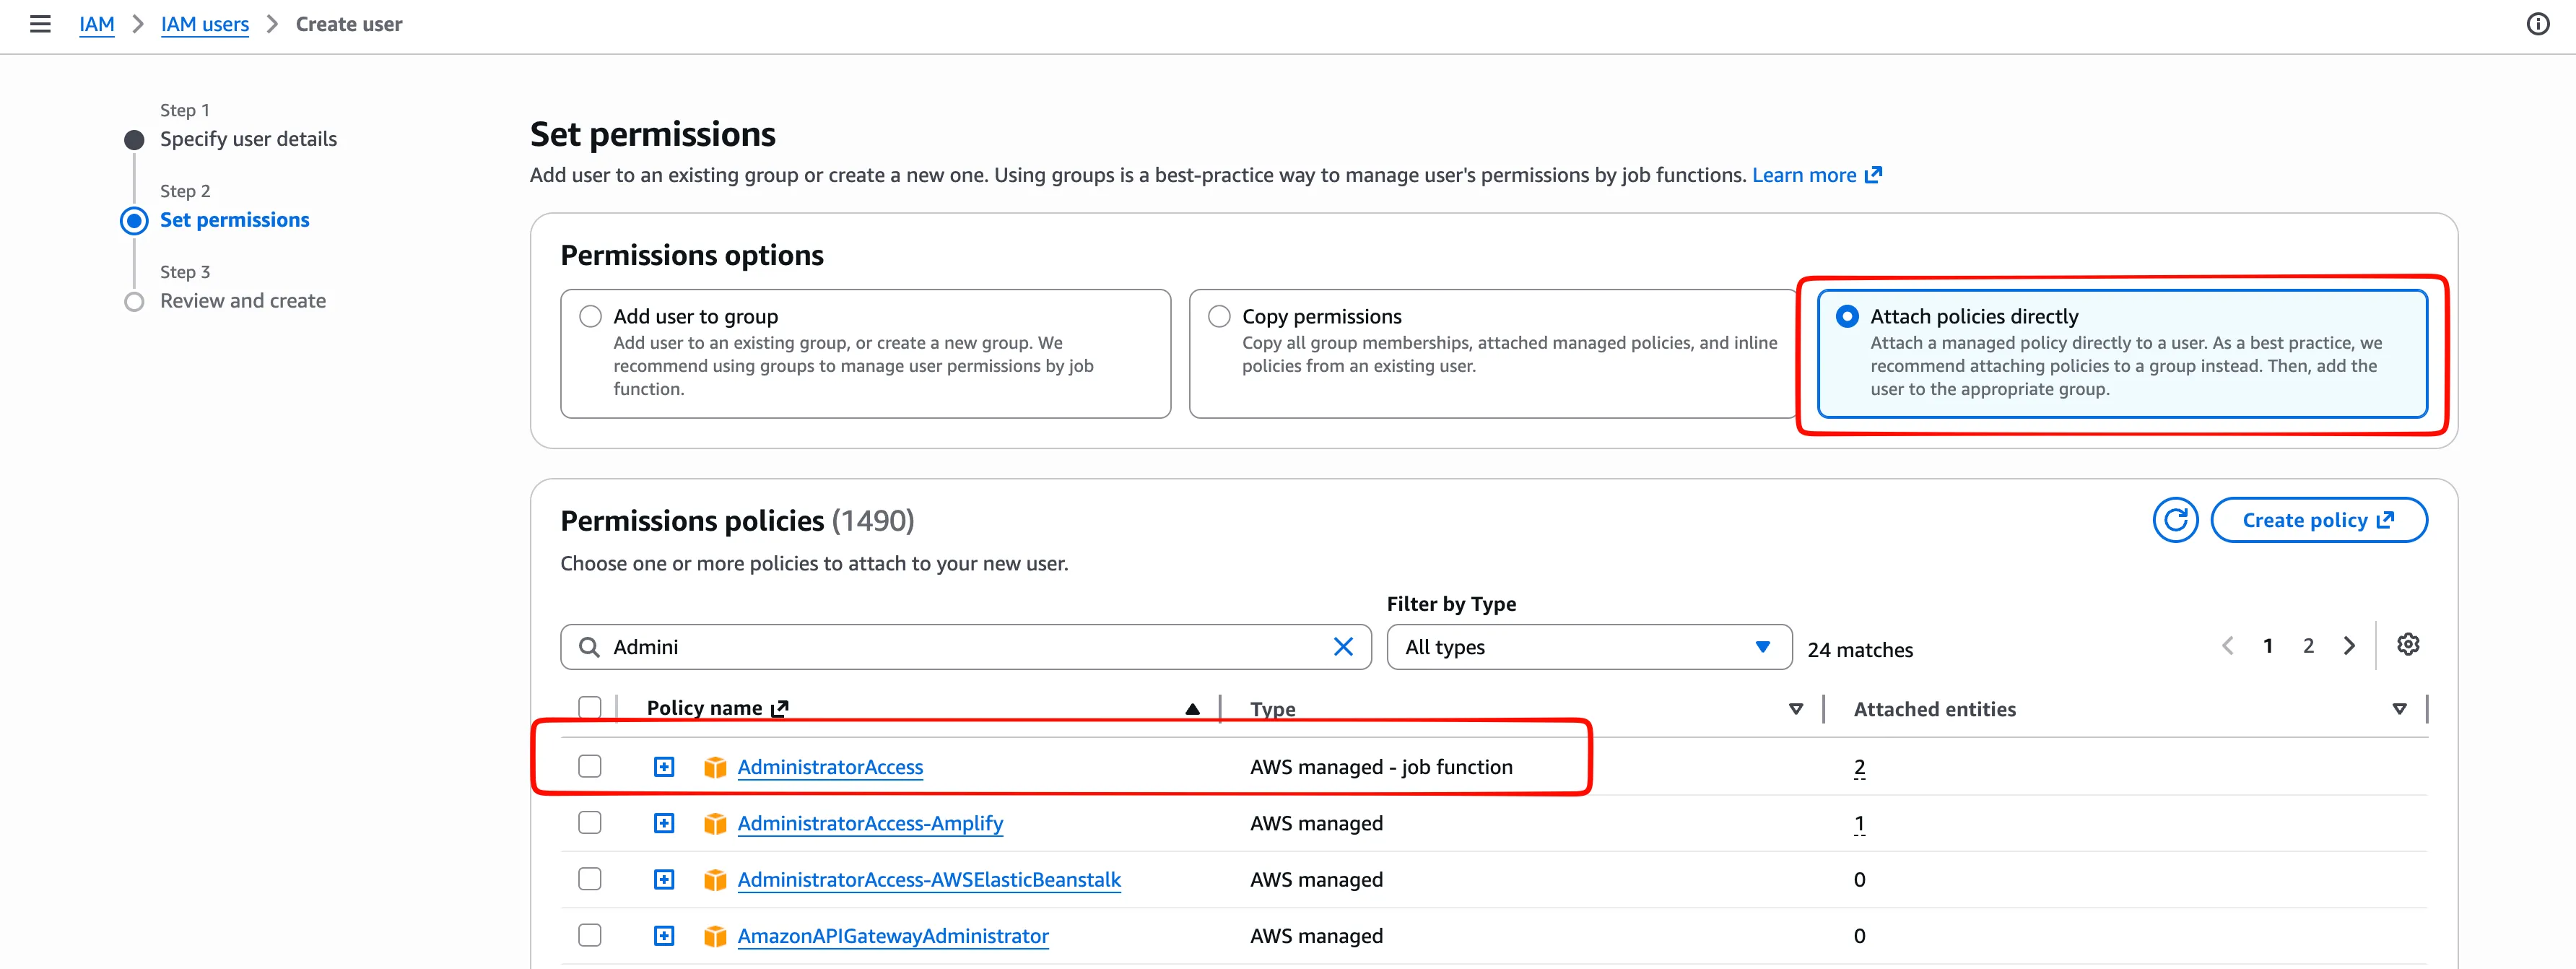2576x969 pixels.
Task: Open the AdministratorAccess-AWSElasticBeanstalk policy link
Action: (929, 880)
